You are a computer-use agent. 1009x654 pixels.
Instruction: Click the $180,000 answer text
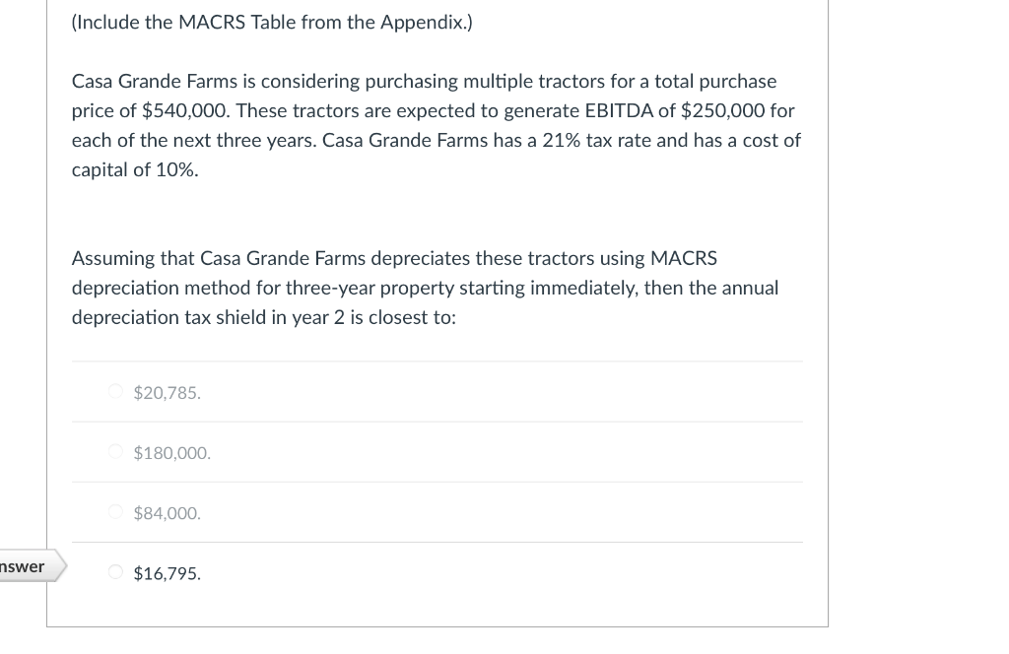click(x=172, y=452)
